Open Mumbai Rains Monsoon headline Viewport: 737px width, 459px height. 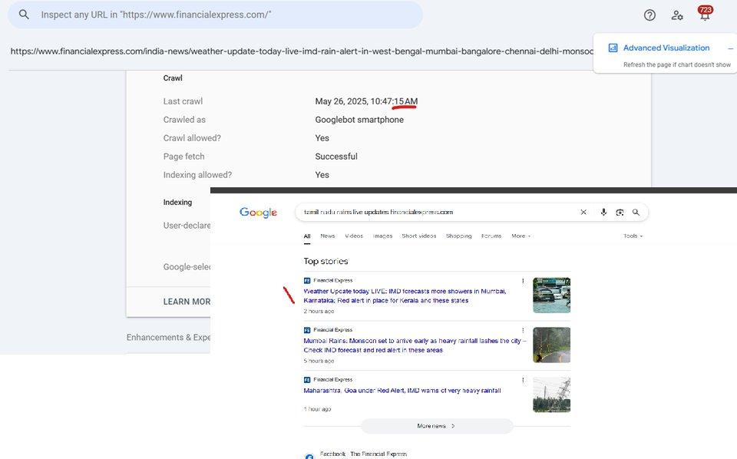point(415,345)
